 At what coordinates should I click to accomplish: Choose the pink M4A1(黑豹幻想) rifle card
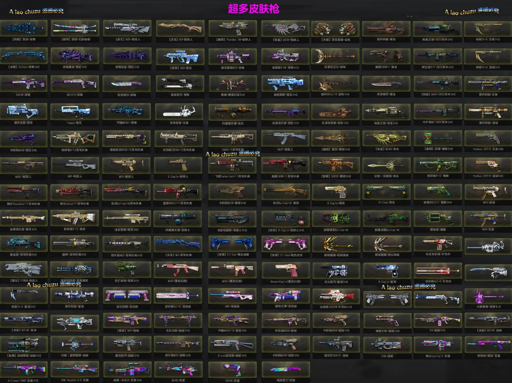click(232, 270)
